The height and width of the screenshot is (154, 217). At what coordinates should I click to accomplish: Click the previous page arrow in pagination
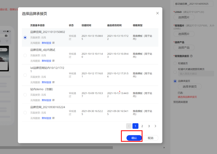[x=129, y=126]
